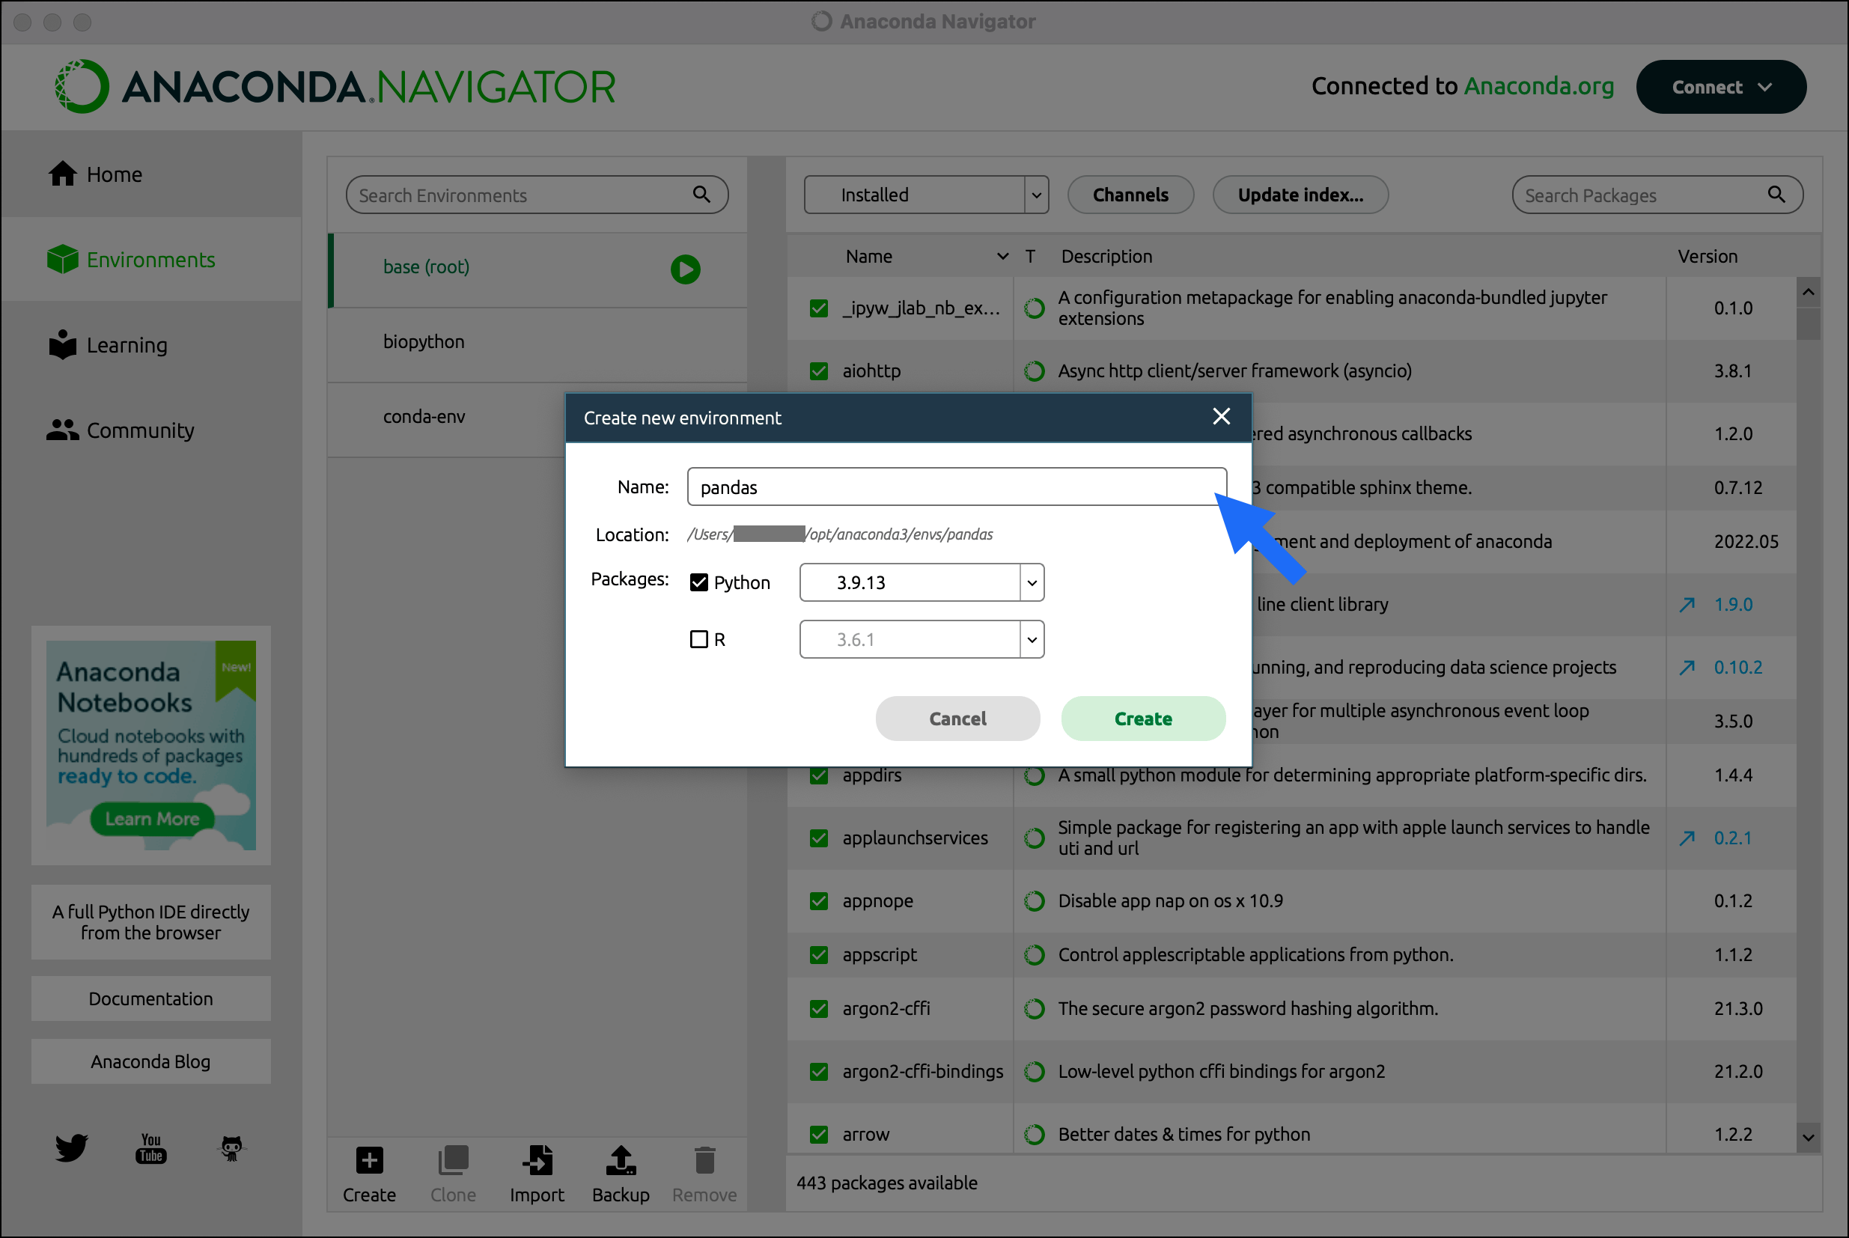Uncheck the Python package checkbox
Image resolution: width=1849 pixels, height=1238 pixels.
(x=698, y=582)
